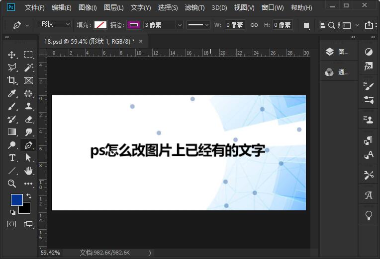
Task: Open the 编辑(E) menu
Action: (62, 8)
